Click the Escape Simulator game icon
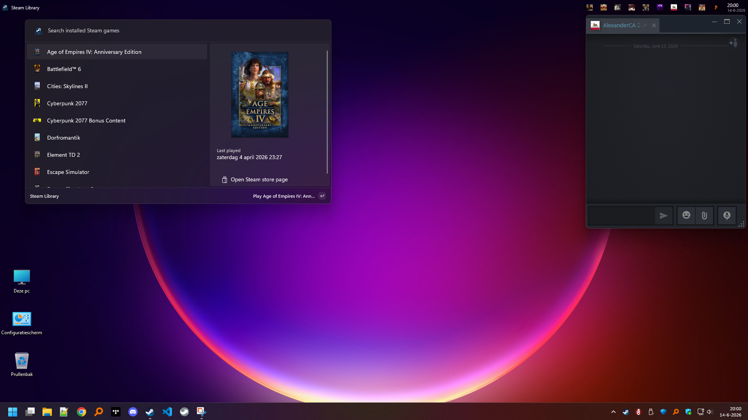 [x=37, y=172]
